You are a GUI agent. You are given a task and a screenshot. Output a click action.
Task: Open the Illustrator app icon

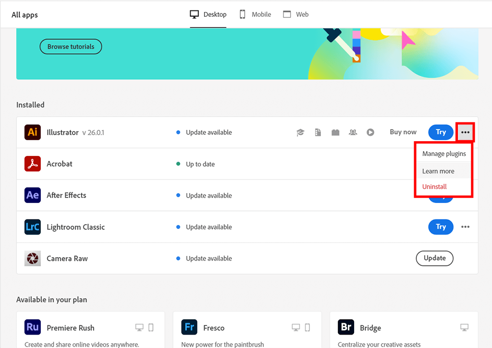pos(33,132)
